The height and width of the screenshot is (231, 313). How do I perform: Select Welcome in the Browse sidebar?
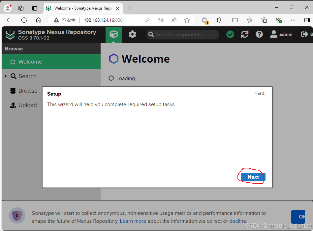(51, 62)
